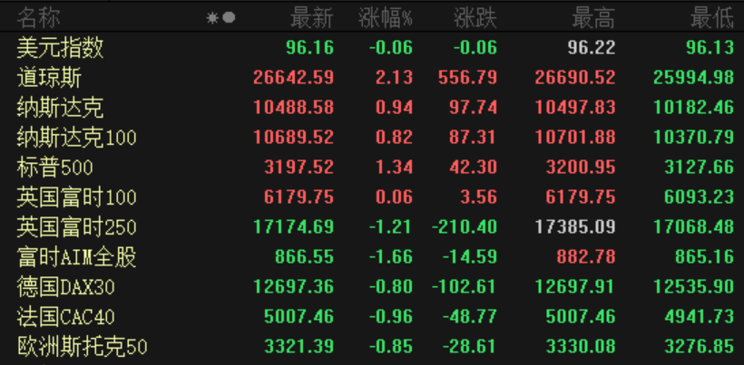Screen dimensions: 744x365
Task: Sort by the 最高 column header
Action: [593, 17]
